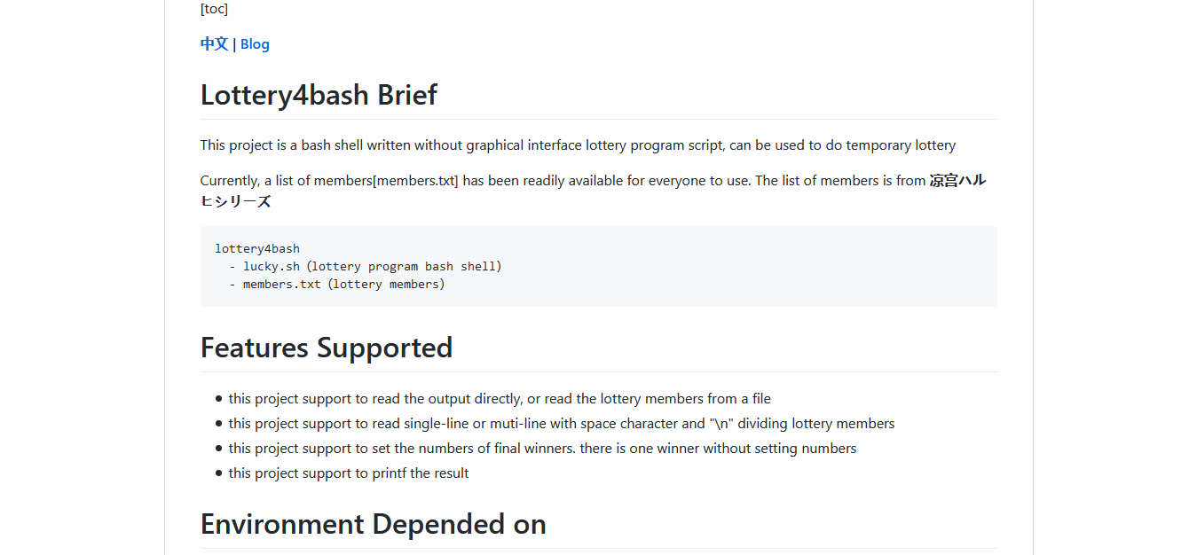Click the lottery4bash line in code block
Image resolution: width=1197 pixels, height=555 pixels.
(x=257, y=249)
